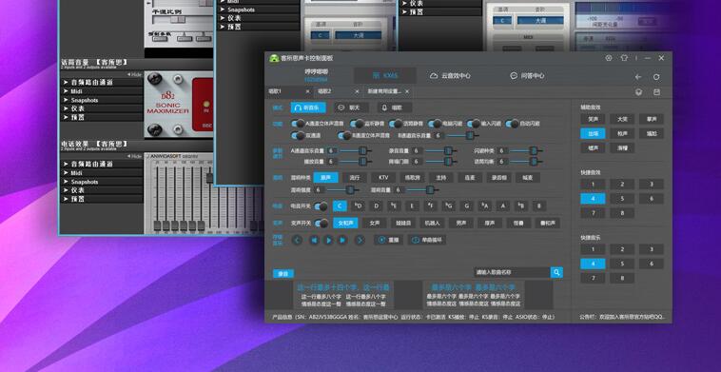The image size is (721, 372).
Task: Toggle 双通道 switch
Action: 298,136
